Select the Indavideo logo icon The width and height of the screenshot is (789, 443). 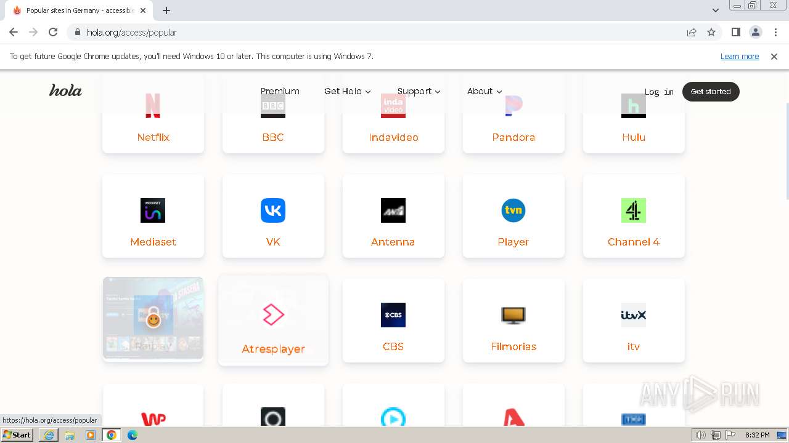[393, 106]
